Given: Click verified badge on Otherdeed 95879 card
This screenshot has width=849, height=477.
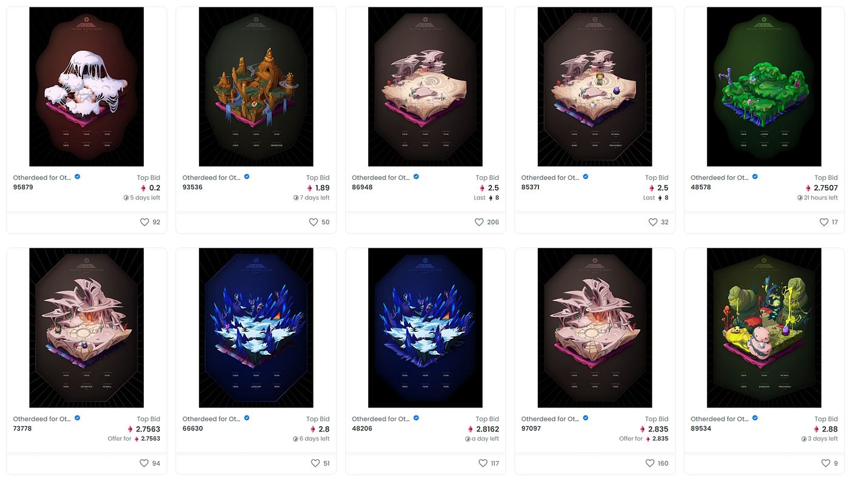Looking at the screenshot, I should pyautogui.click(x=78, y=177).
